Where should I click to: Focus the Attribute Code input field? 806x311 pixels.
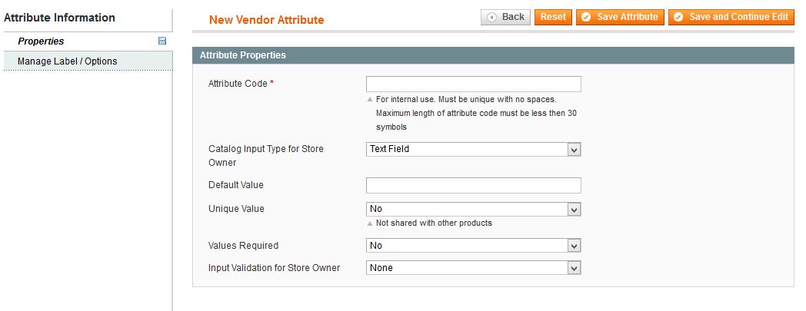(x=473, y=84)
